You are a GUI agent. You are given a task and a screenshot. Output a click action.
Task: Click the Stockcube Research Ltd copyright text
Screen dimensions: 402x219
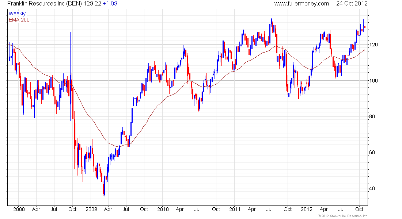342,216
